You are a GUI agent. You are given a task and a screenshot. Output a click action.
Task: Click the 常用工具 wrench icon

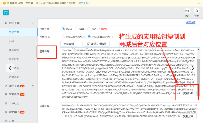click(x=6, y=86)
